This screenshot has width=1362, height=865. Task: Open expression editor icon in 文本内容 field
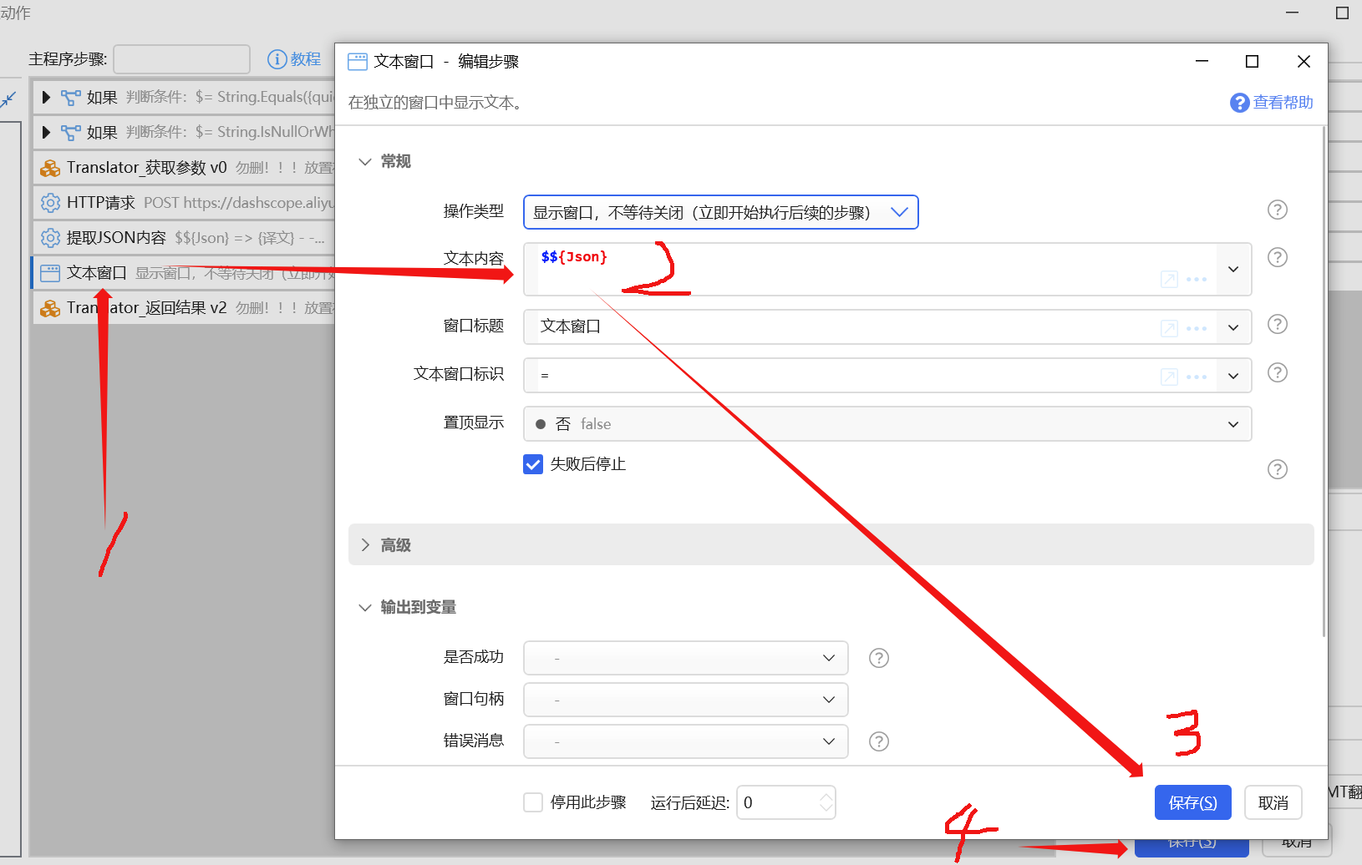point(1169,280)
